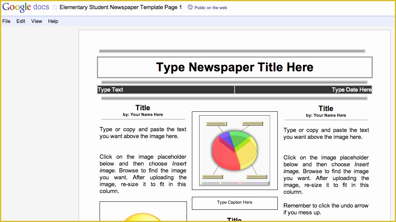Click left column 'Click on the image placeholder' paragraph
Viewport: 396px width, 222px height.
(143, 174)
